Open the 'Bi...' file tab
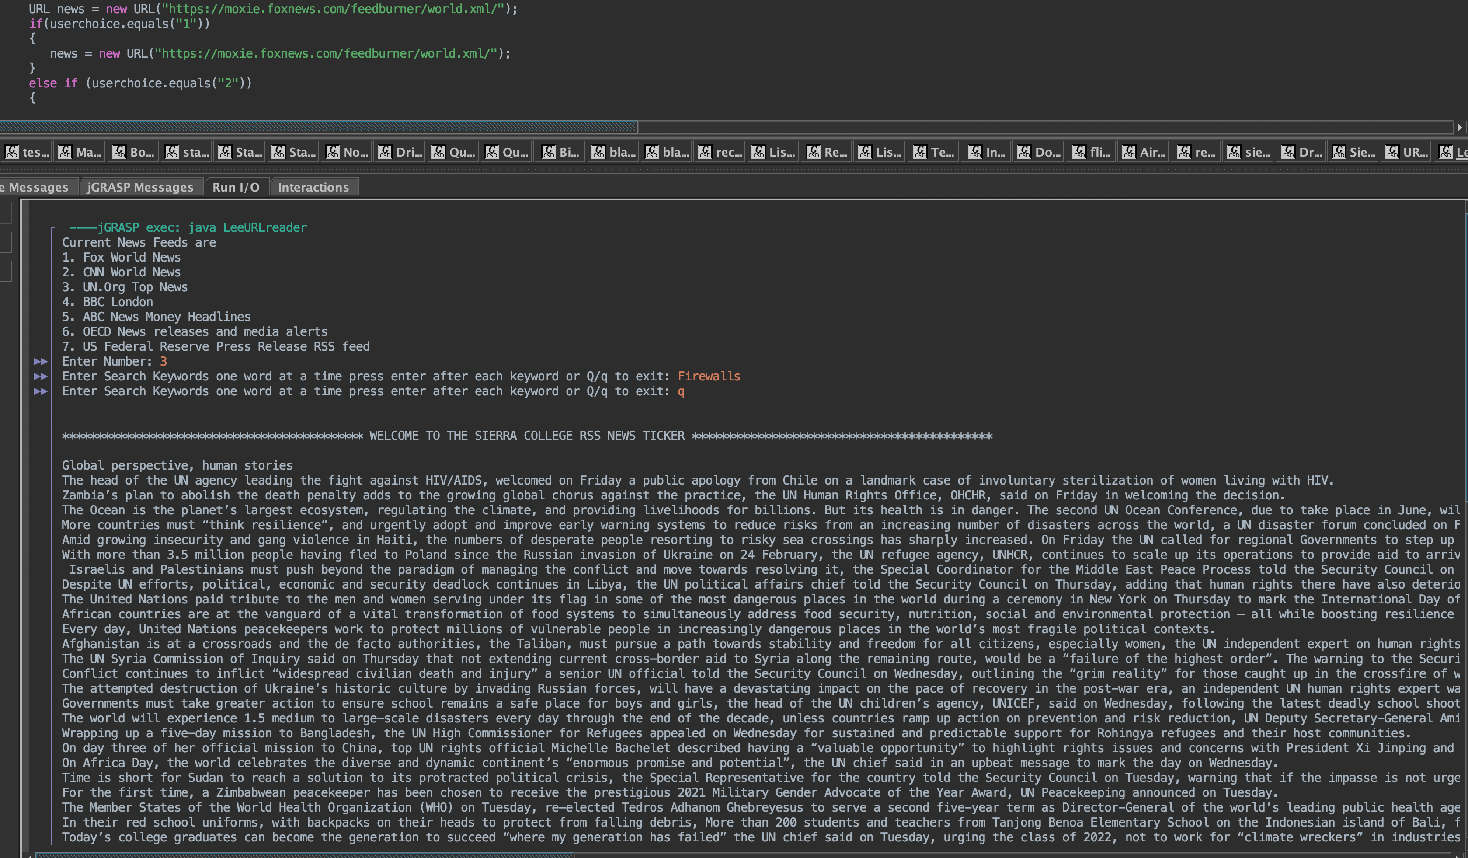1468x858 pixels. [x=560, y=152]
